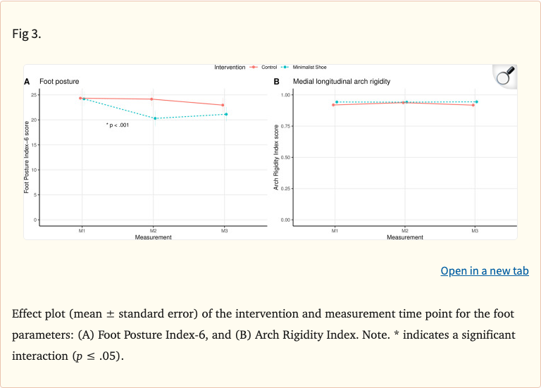Screen dimensions: 541x388
Task: Click the M2 axis label under Foot posture
Action: [x=153, y=230]
